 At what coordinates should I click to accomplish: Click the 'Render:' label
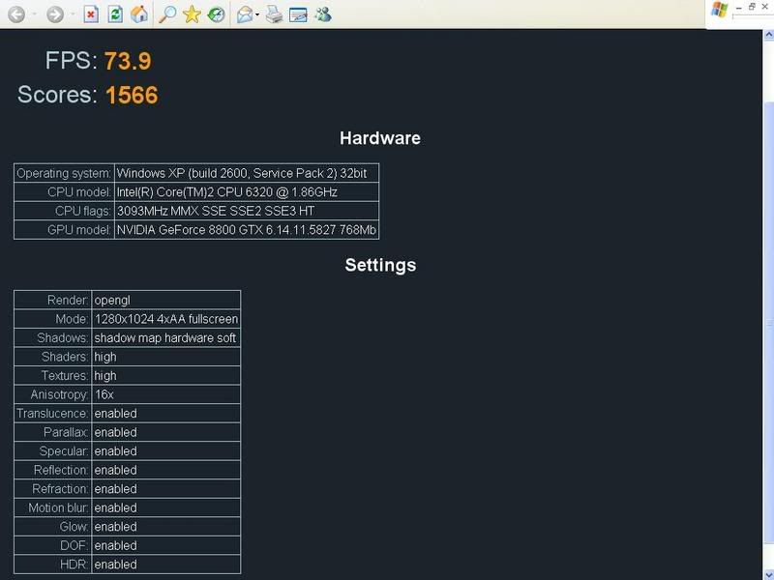68,300
